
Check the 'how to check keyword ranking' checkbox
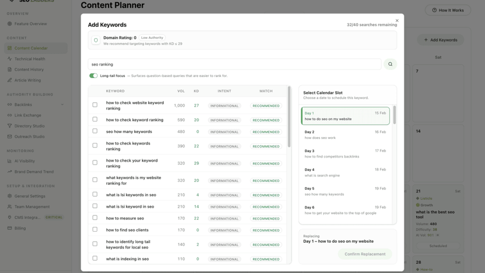[95, 120]
